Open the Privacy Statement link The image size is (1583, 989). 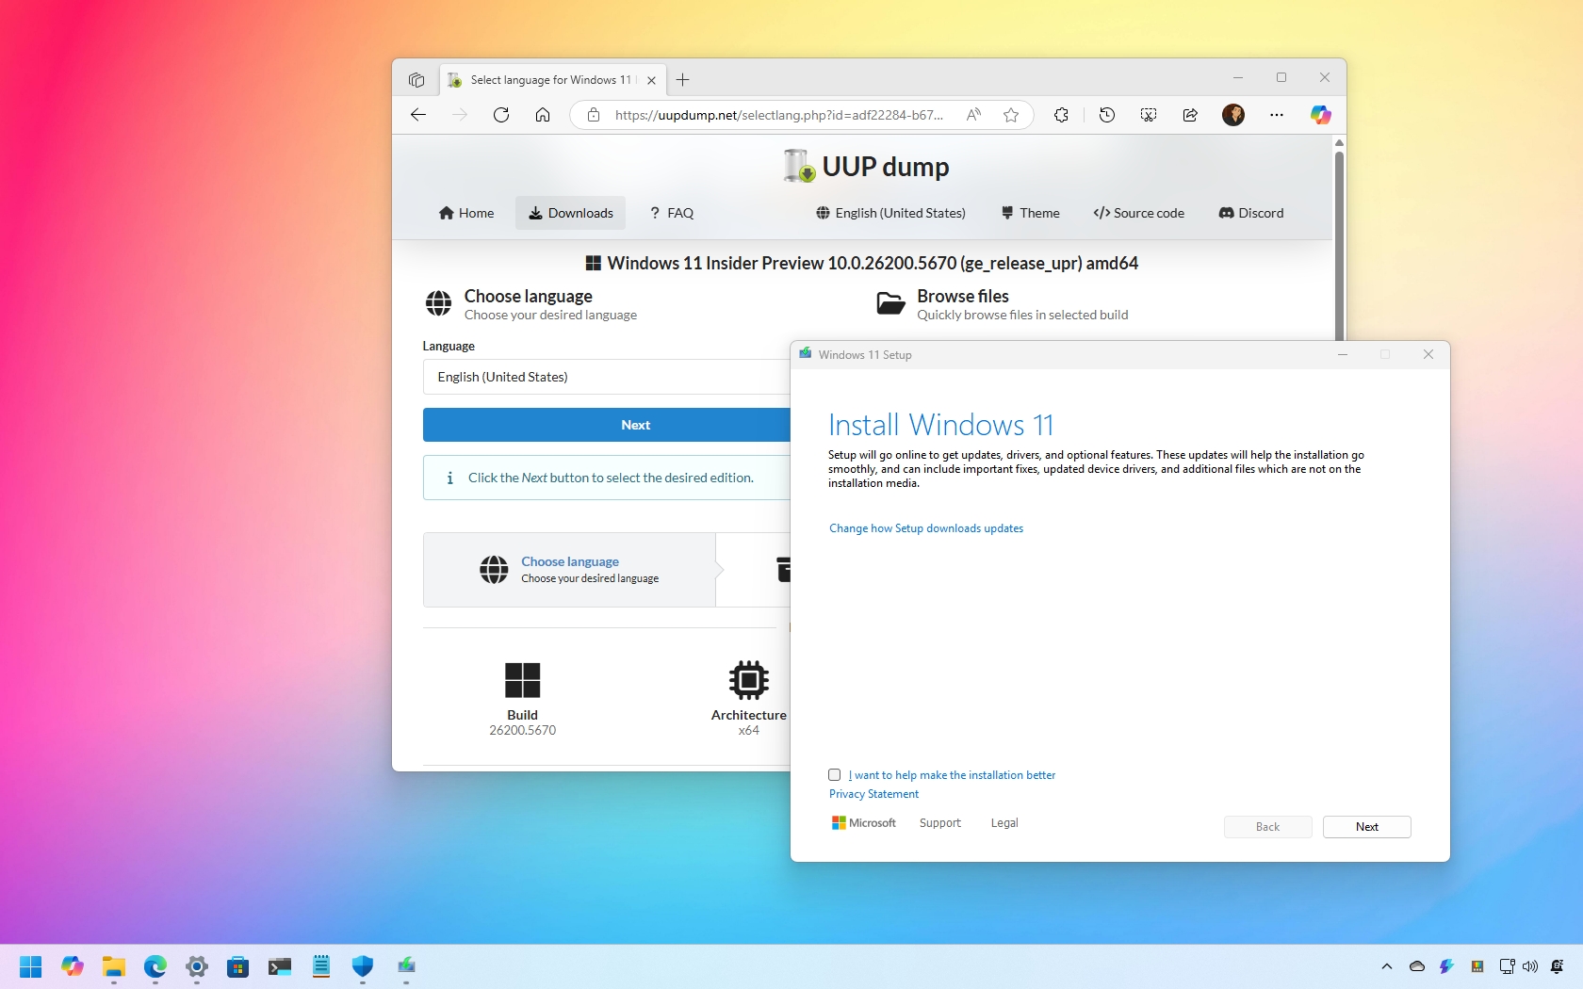pyautogui.click(x=872, y=793)
